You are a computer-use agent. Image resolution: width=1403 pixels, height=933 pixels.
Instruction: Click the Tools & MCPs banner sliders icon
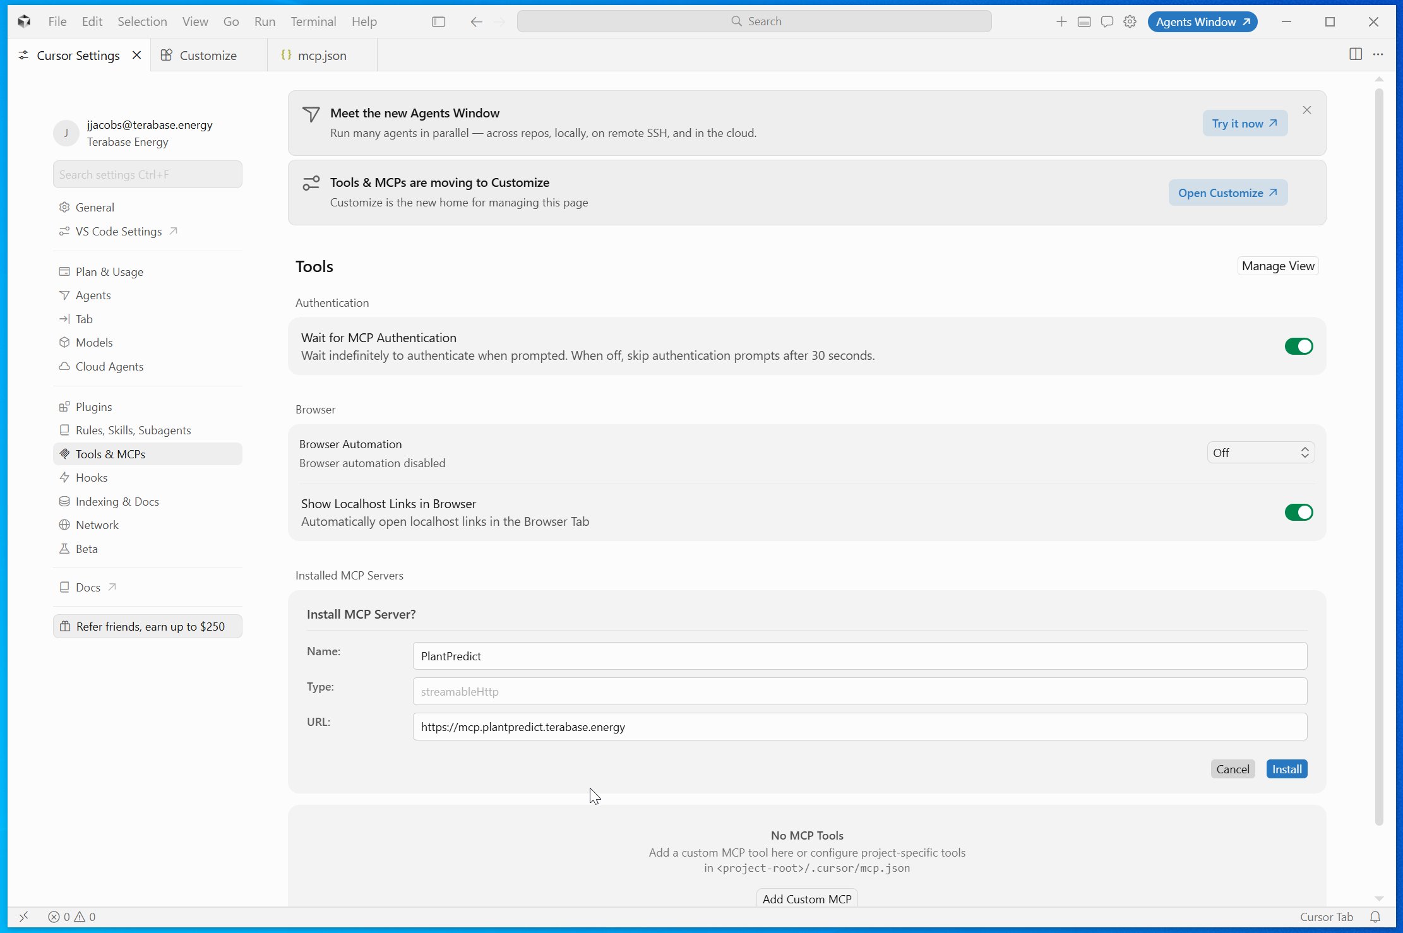click(x=311, y=183)
